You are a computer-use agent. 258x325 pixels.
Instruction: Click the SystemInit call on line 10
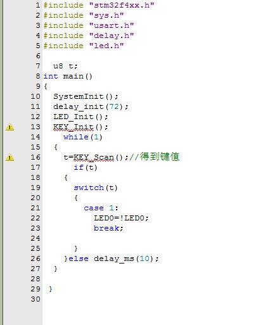click(x=86, y=96)
